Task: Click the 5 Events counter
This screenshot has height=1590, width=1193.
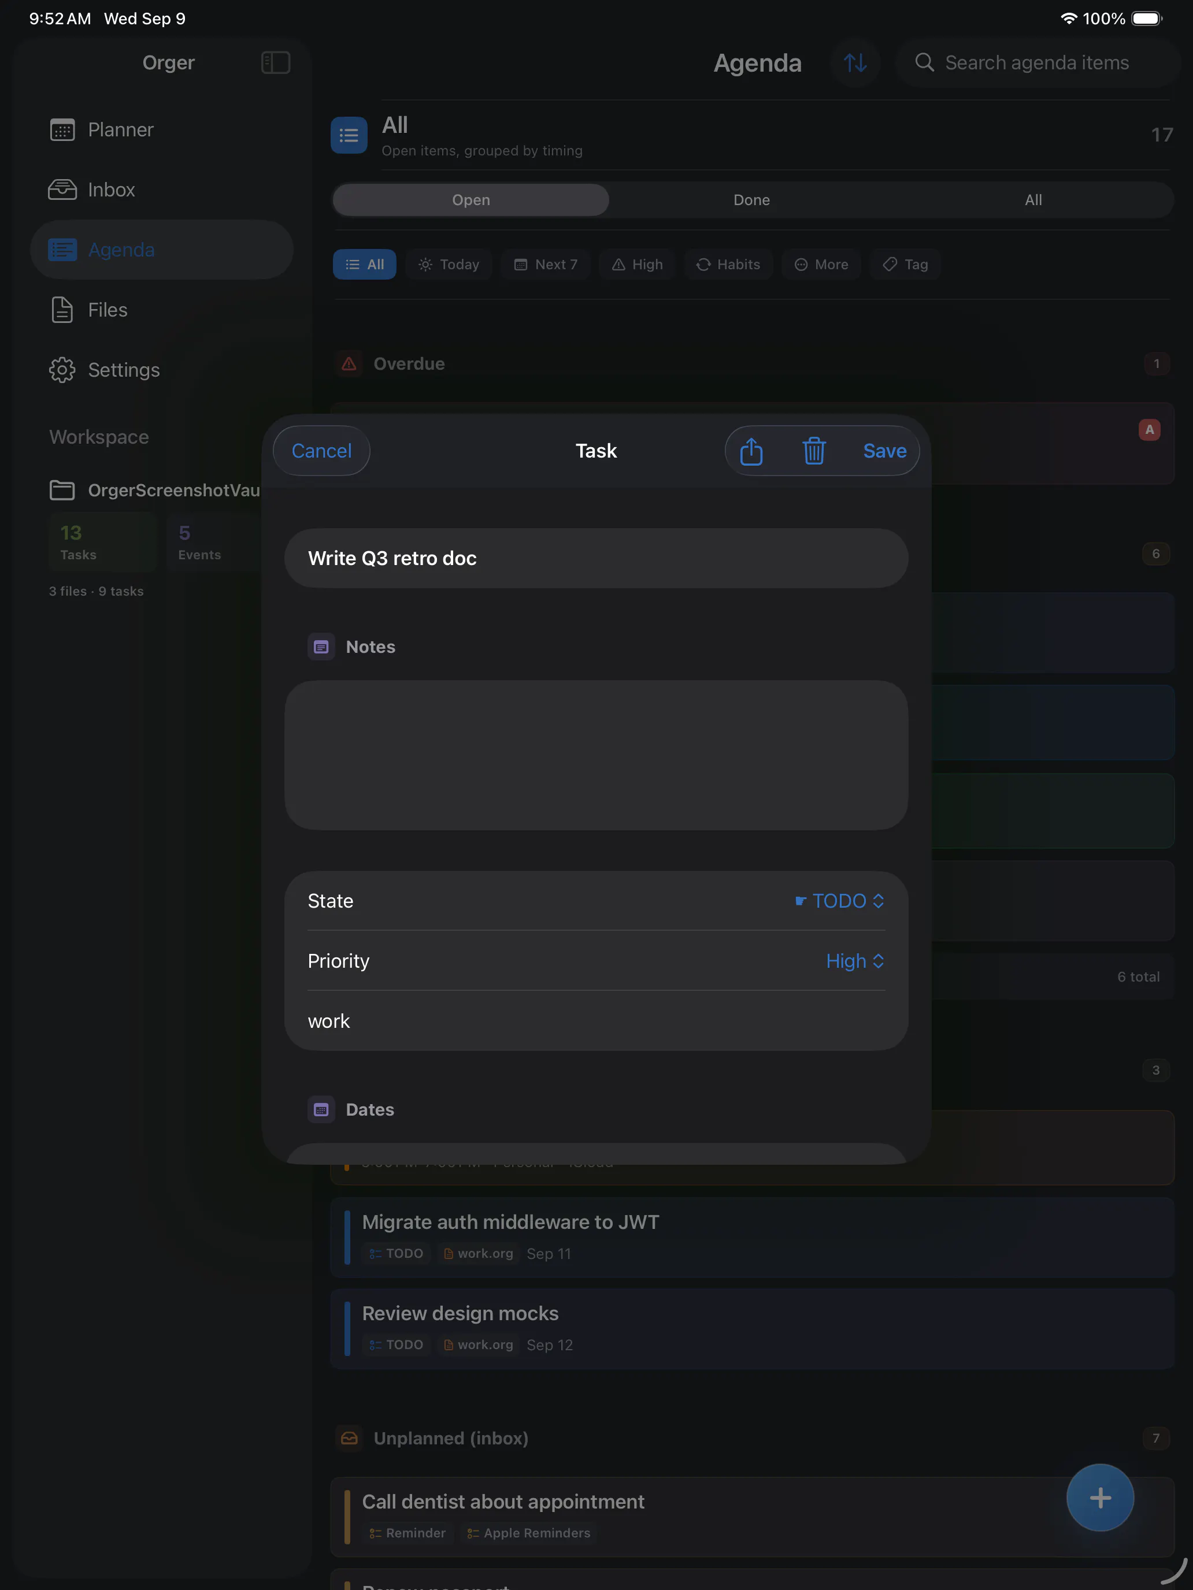Action: [x=214, y=542]
